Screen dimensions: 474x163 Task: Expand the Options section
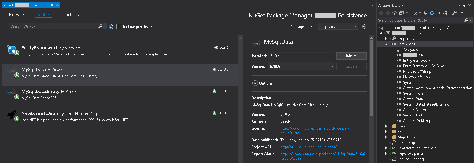click(255, 83)
